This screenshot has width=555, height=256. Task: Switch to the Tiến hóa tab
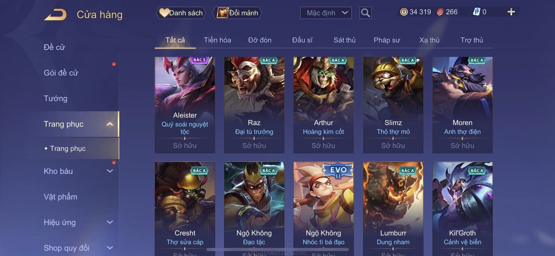(217, 40)
